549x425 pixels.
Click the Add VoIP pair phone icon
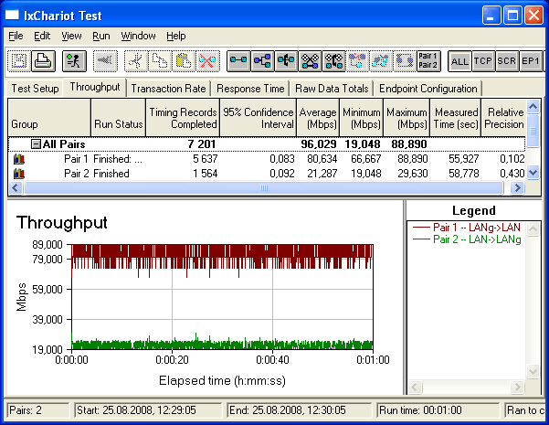pyautogui.click(x=287, y=61)
